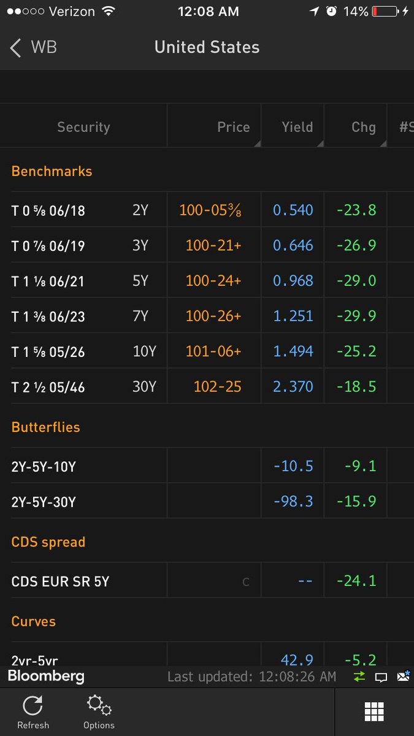
Task: Tap the Bloomberg logo
Action: tap(46, 677)
